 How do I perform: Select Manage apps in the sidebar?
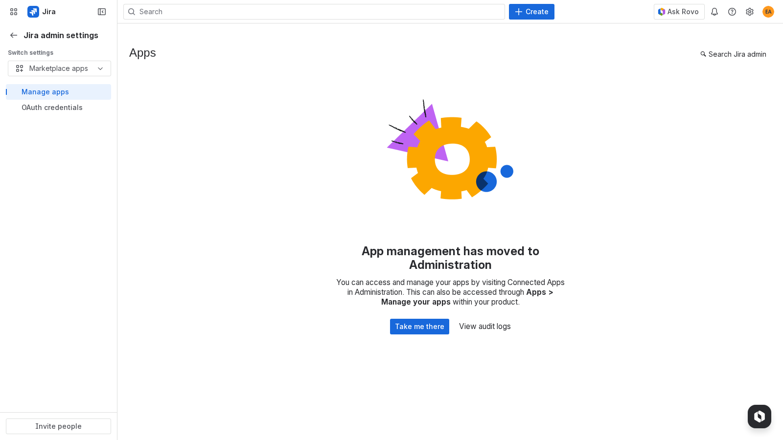[45, 92]
